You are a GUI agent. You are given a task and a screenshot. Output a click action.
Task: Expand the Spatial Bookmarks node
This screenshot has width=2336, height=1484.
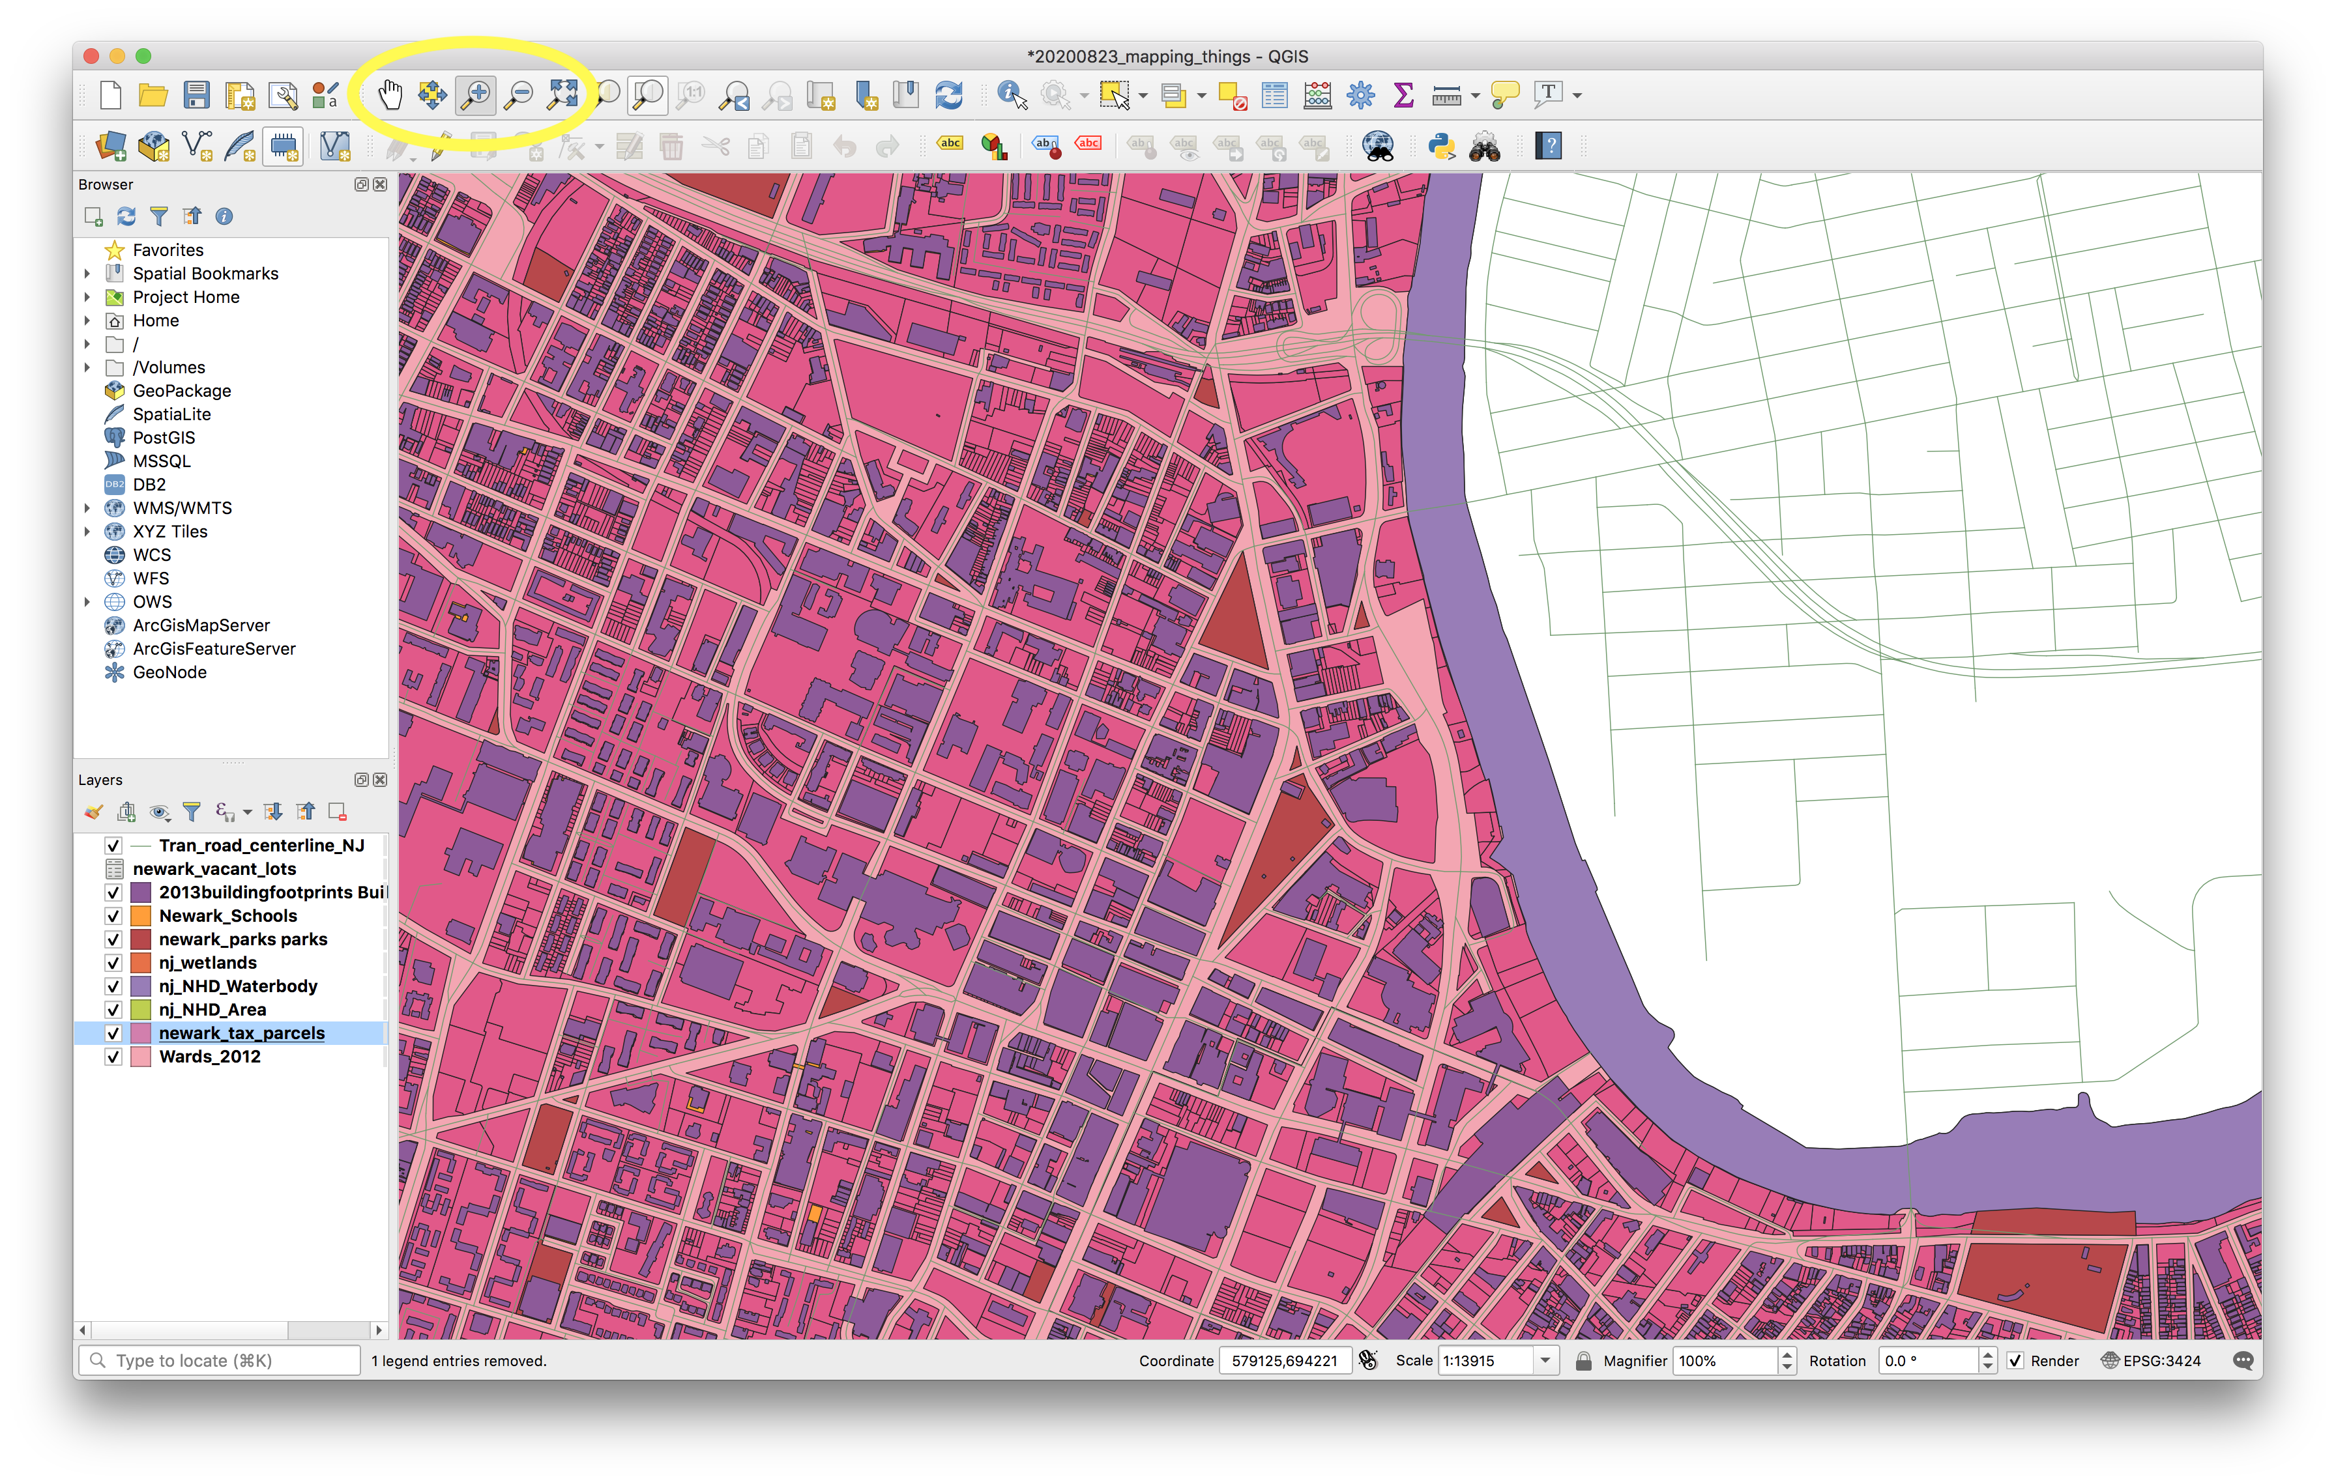tap(87, 274)
